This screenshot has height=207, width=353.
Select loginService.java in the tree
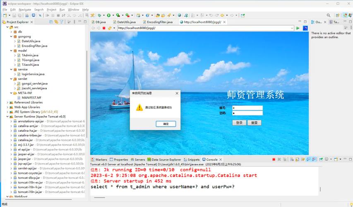tap(33, 74)
